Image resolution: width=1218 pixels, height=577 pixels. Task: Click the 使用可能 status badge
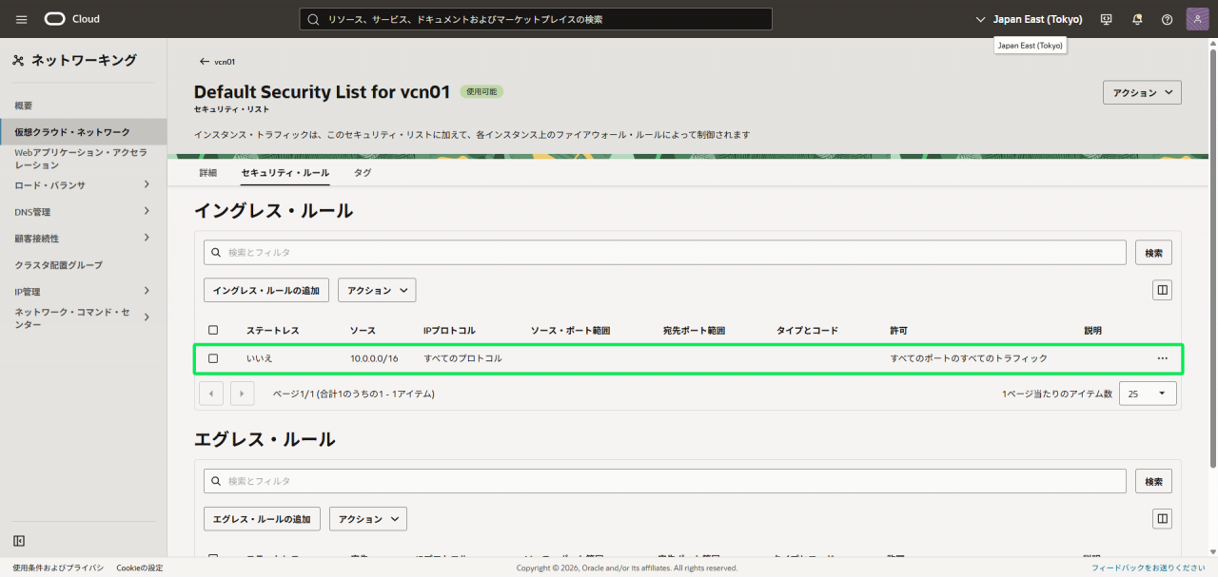pos(481,92)
